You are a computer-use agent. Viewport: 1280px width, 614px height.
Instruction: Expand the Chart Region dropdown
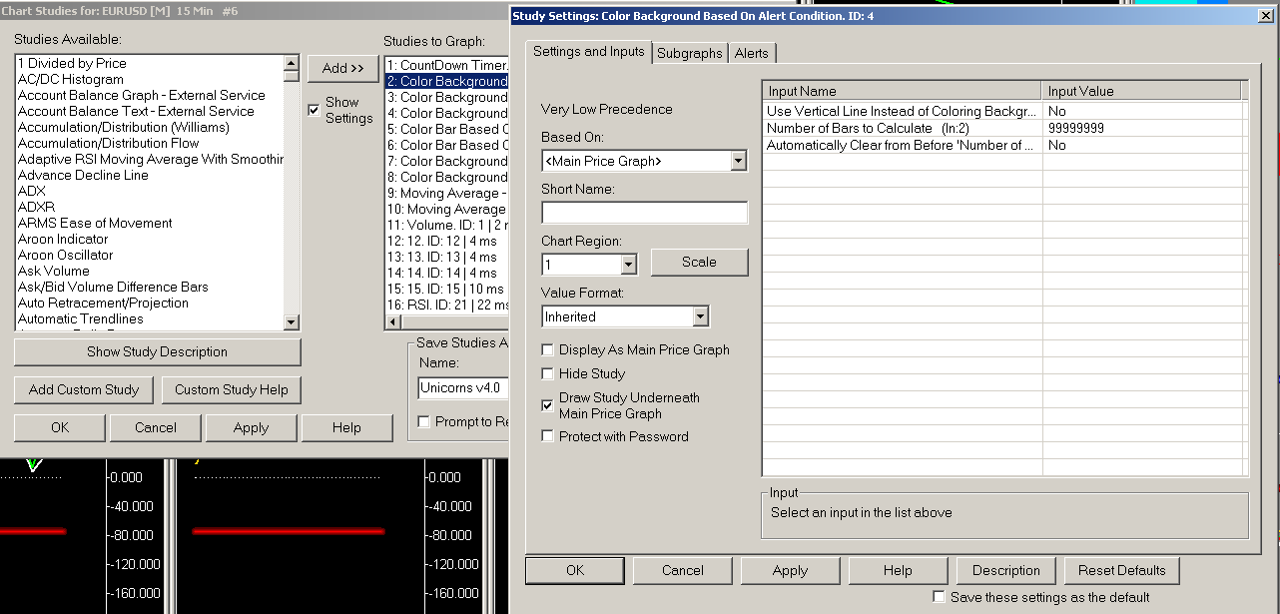(x=628, y=265)
